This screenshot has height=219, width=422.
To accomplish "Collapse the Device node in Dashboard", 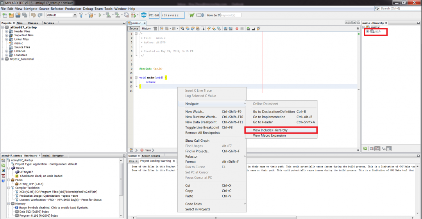I will [x=9, y=168].
